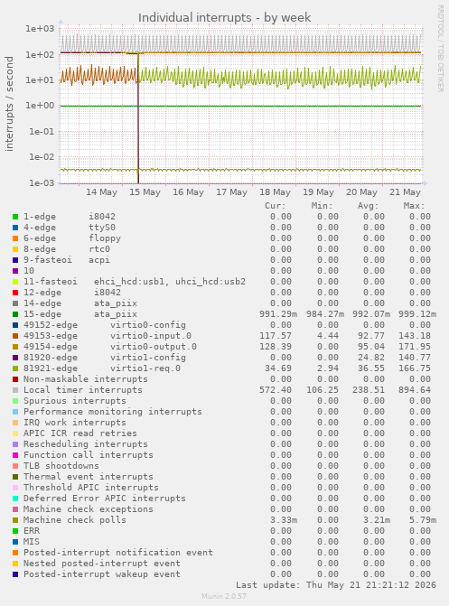Screen dimensions: 449x606
Task: Click the 15 May marker on time axis
Action: (145, 192)
